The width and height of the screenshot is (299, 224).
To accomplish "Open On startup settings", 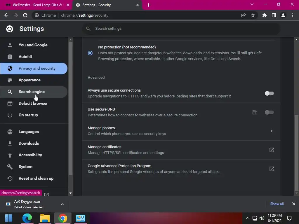I will coord(34,115).
